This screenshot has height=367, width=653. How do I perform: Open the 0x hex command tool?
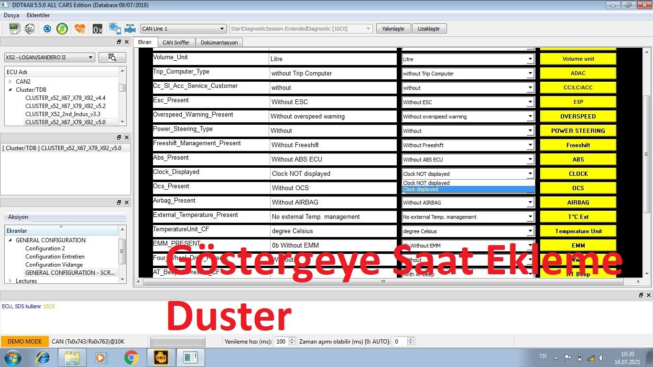(98, 29)
